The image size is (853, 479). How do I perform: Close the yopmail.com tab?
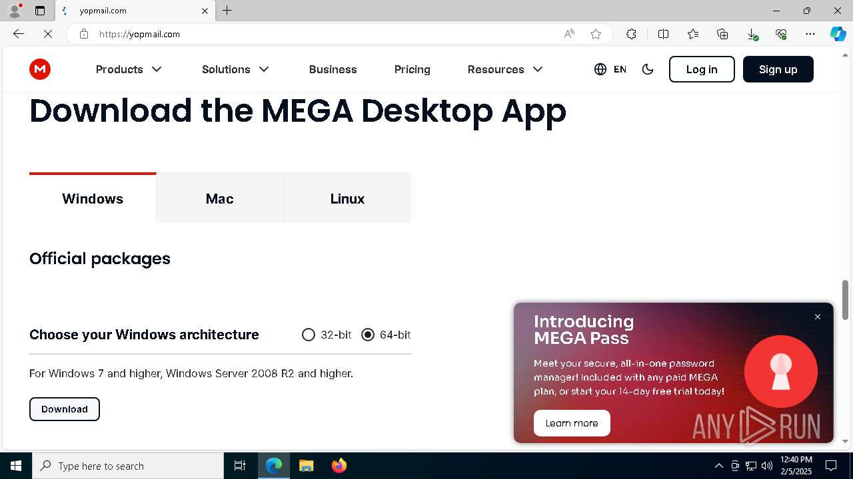pyautogui.click(x=205, y=11)
